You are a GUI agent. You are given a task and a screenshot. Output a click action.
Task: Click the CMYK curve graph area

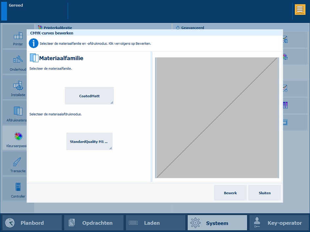(217, 118)
